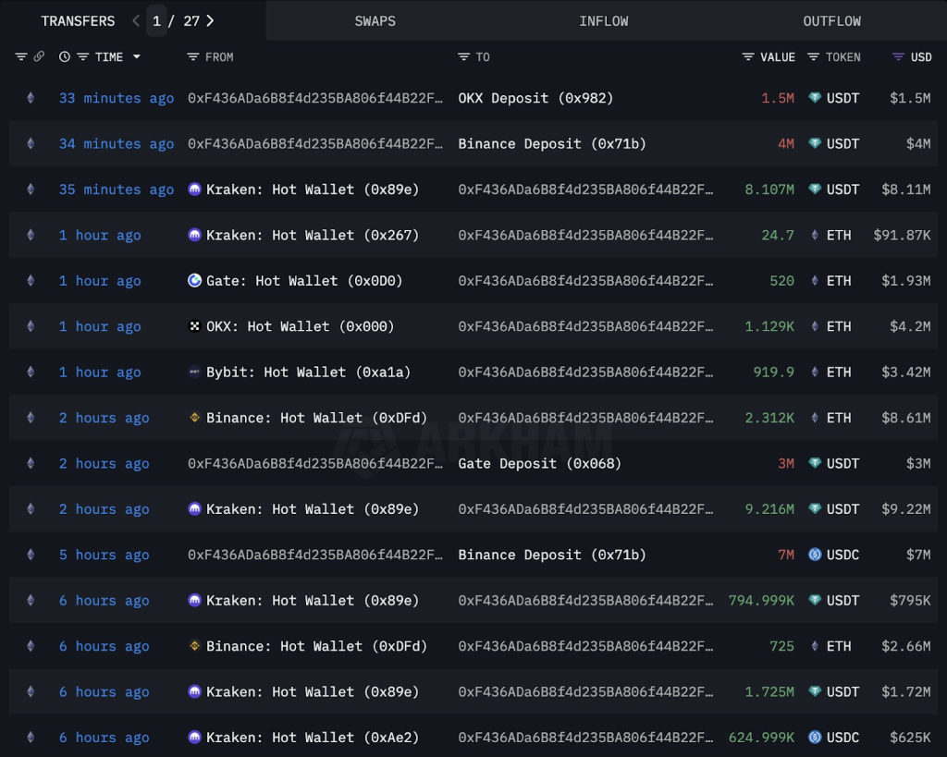Click Kraken logo in 8.107M USDT row

click(x=194, y=189)
